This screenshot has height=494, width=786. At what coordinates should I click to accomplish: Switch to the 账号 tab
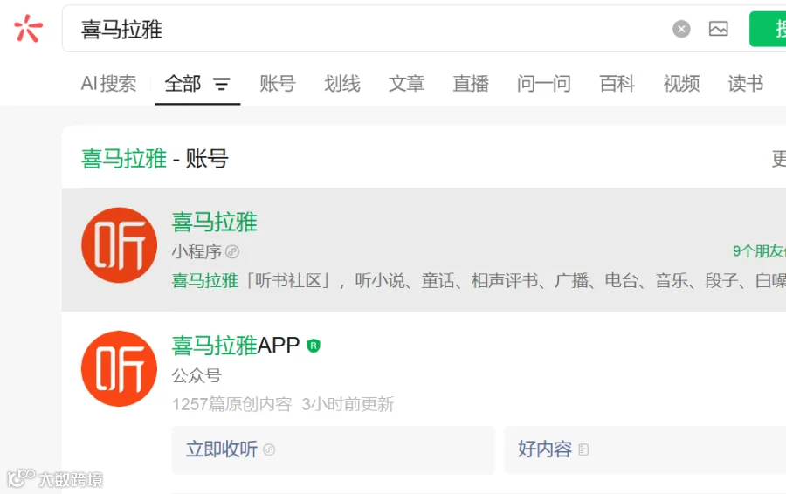point(277,83)
